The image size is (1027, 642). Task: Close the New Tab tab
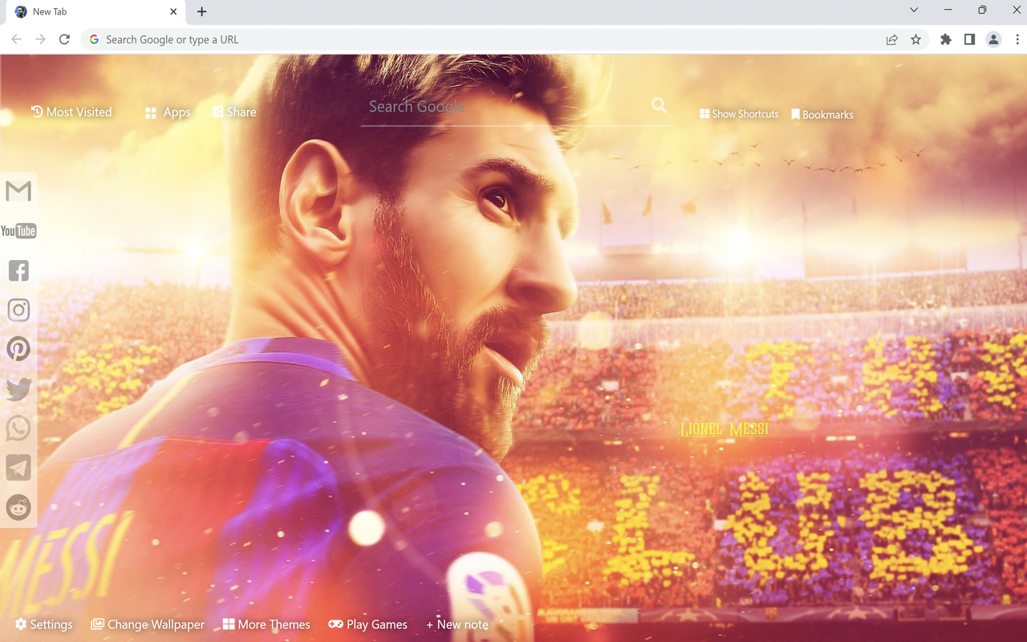173,12
